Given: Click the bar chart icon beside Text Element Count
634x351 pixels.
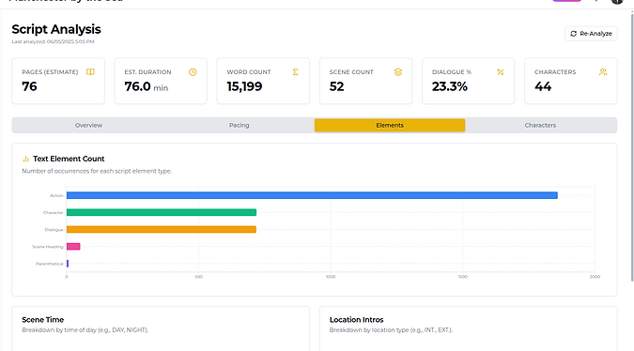Looking at the screenshot, I should click(26, 159).
